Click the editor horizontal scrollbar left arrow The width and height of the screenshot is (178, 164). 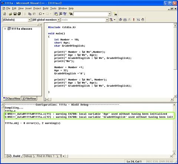[x=47, y=99]
